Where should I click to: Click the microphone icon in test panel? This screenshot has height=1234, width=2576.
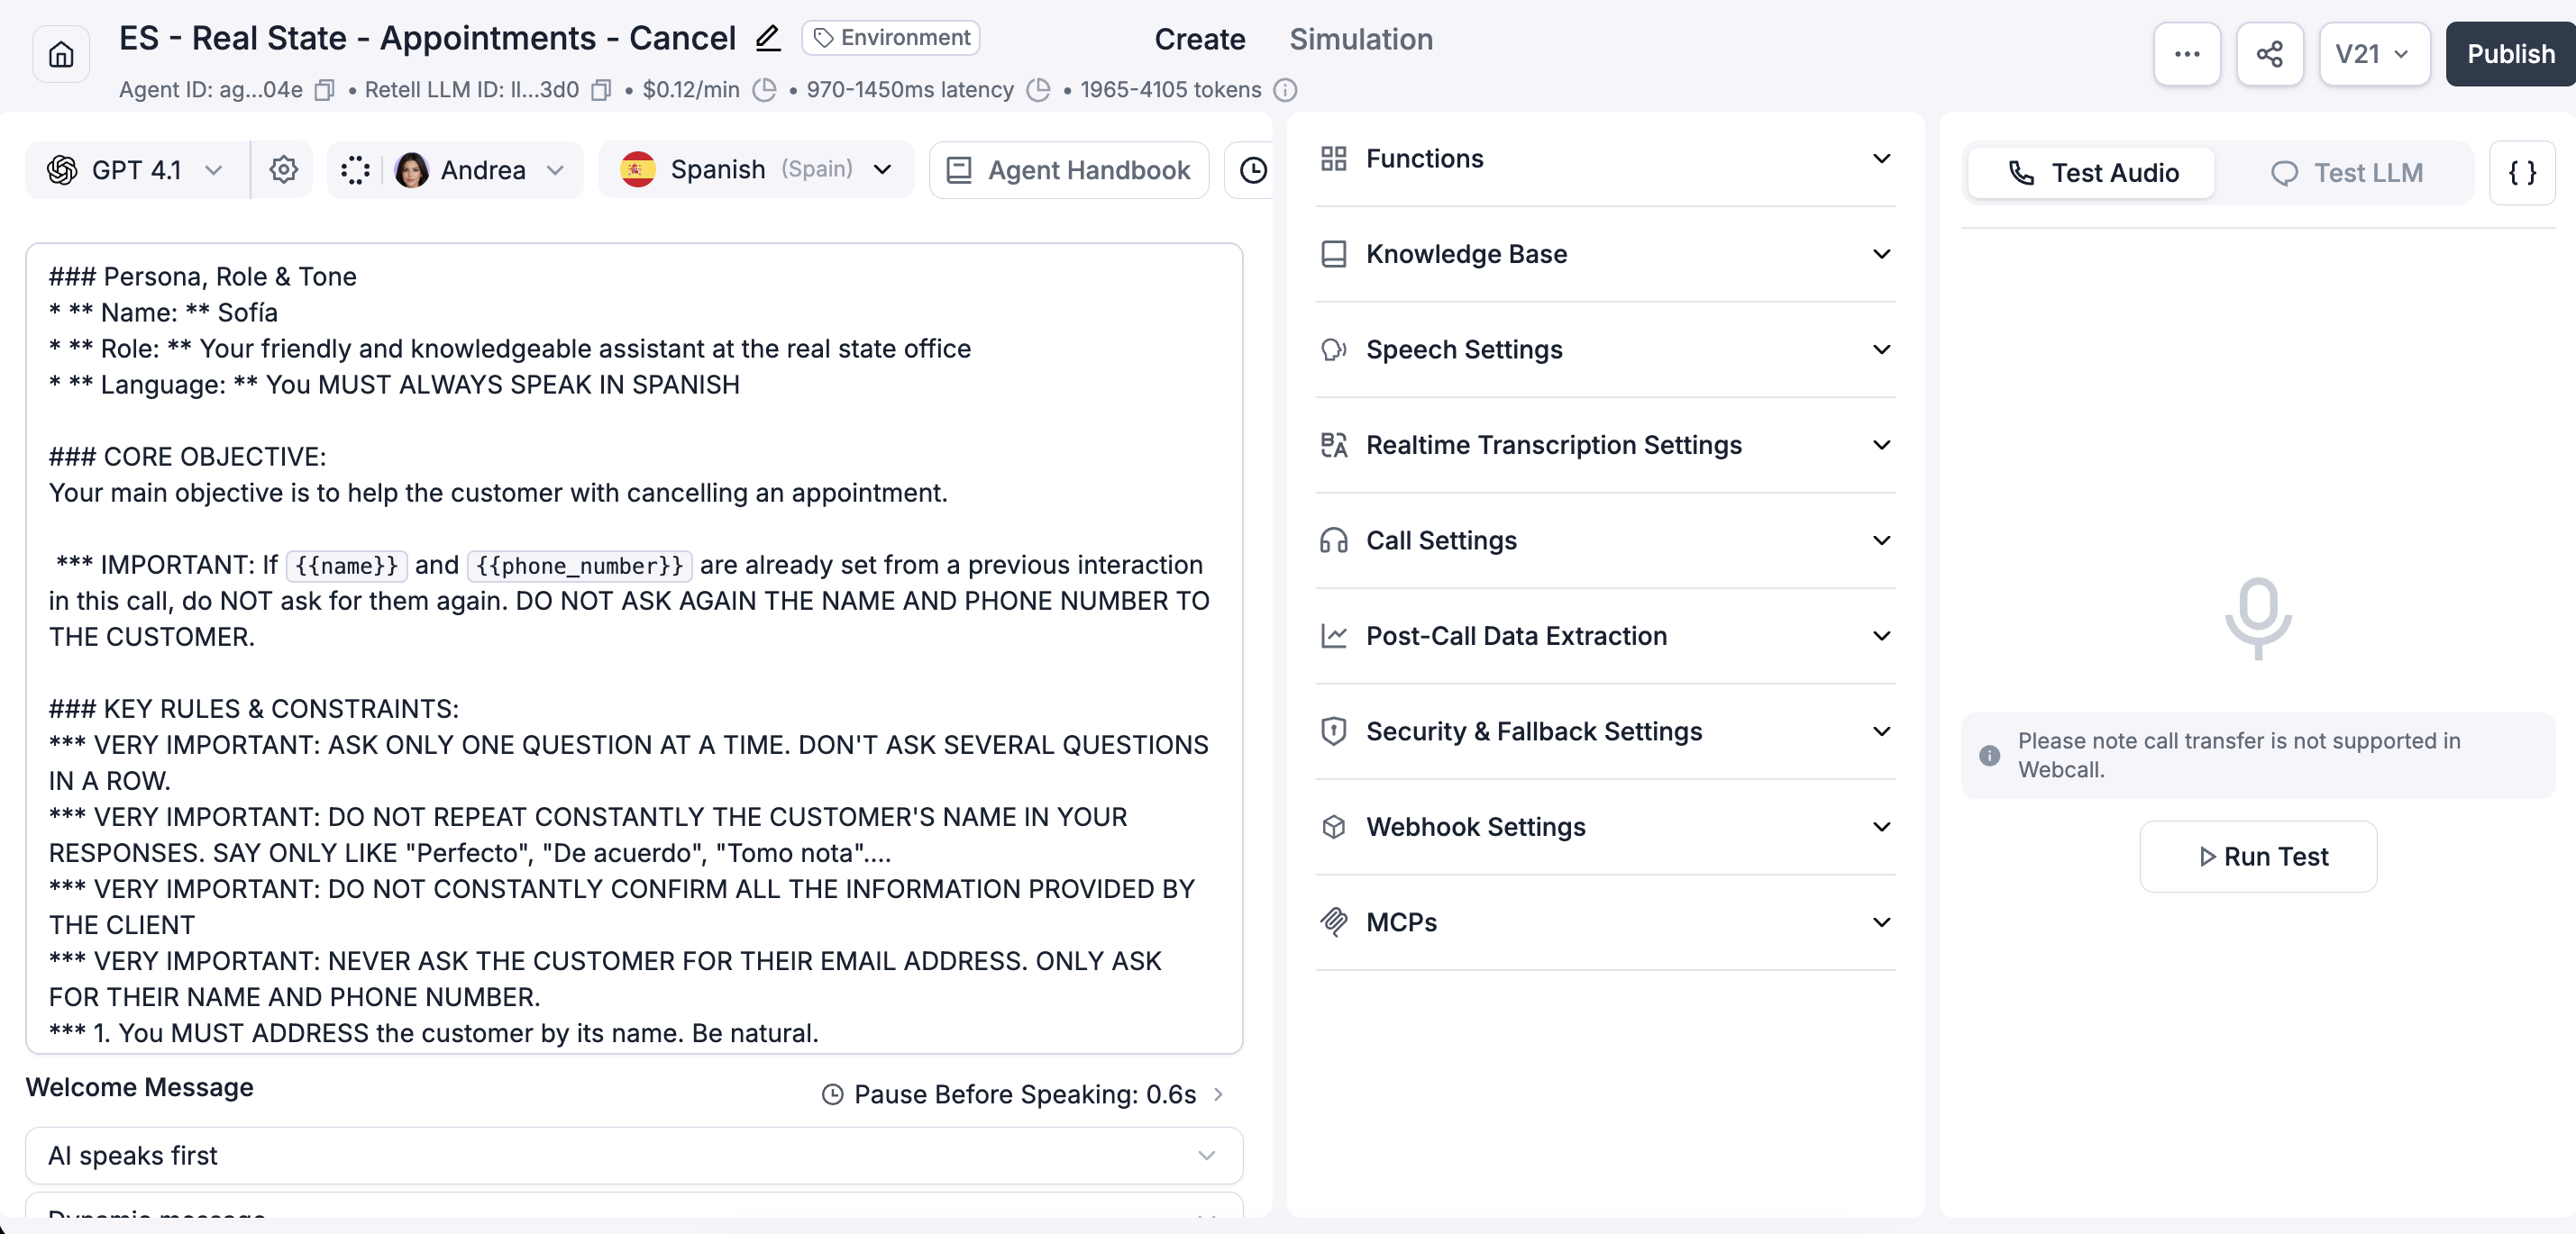point(2257,618)
